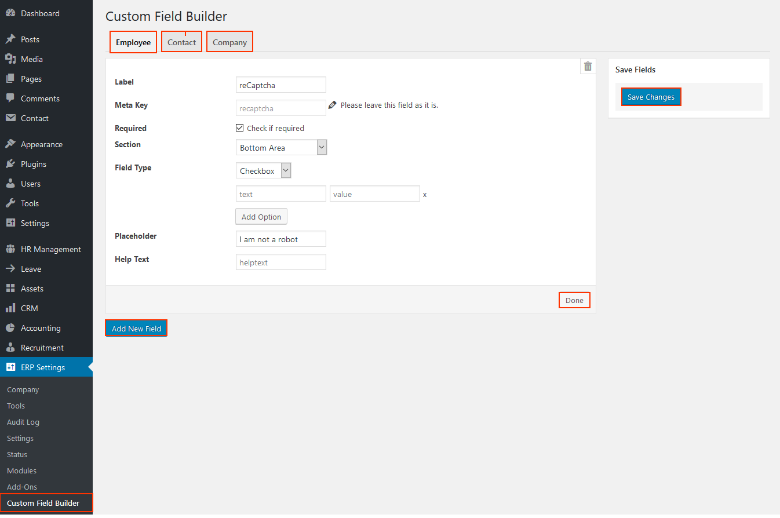
Task: Click the HR Management icon
Action: tap(11, 249)
